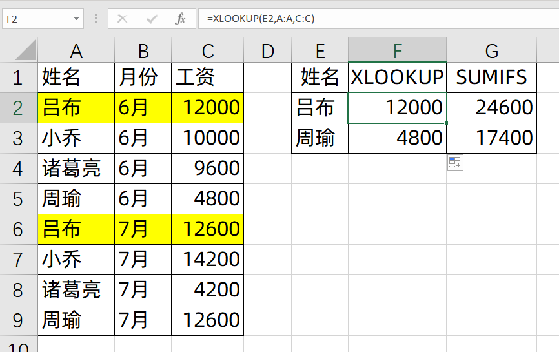
Task: Click yellow cell with salary 12600 in row 6
Action: click(208, 229)
